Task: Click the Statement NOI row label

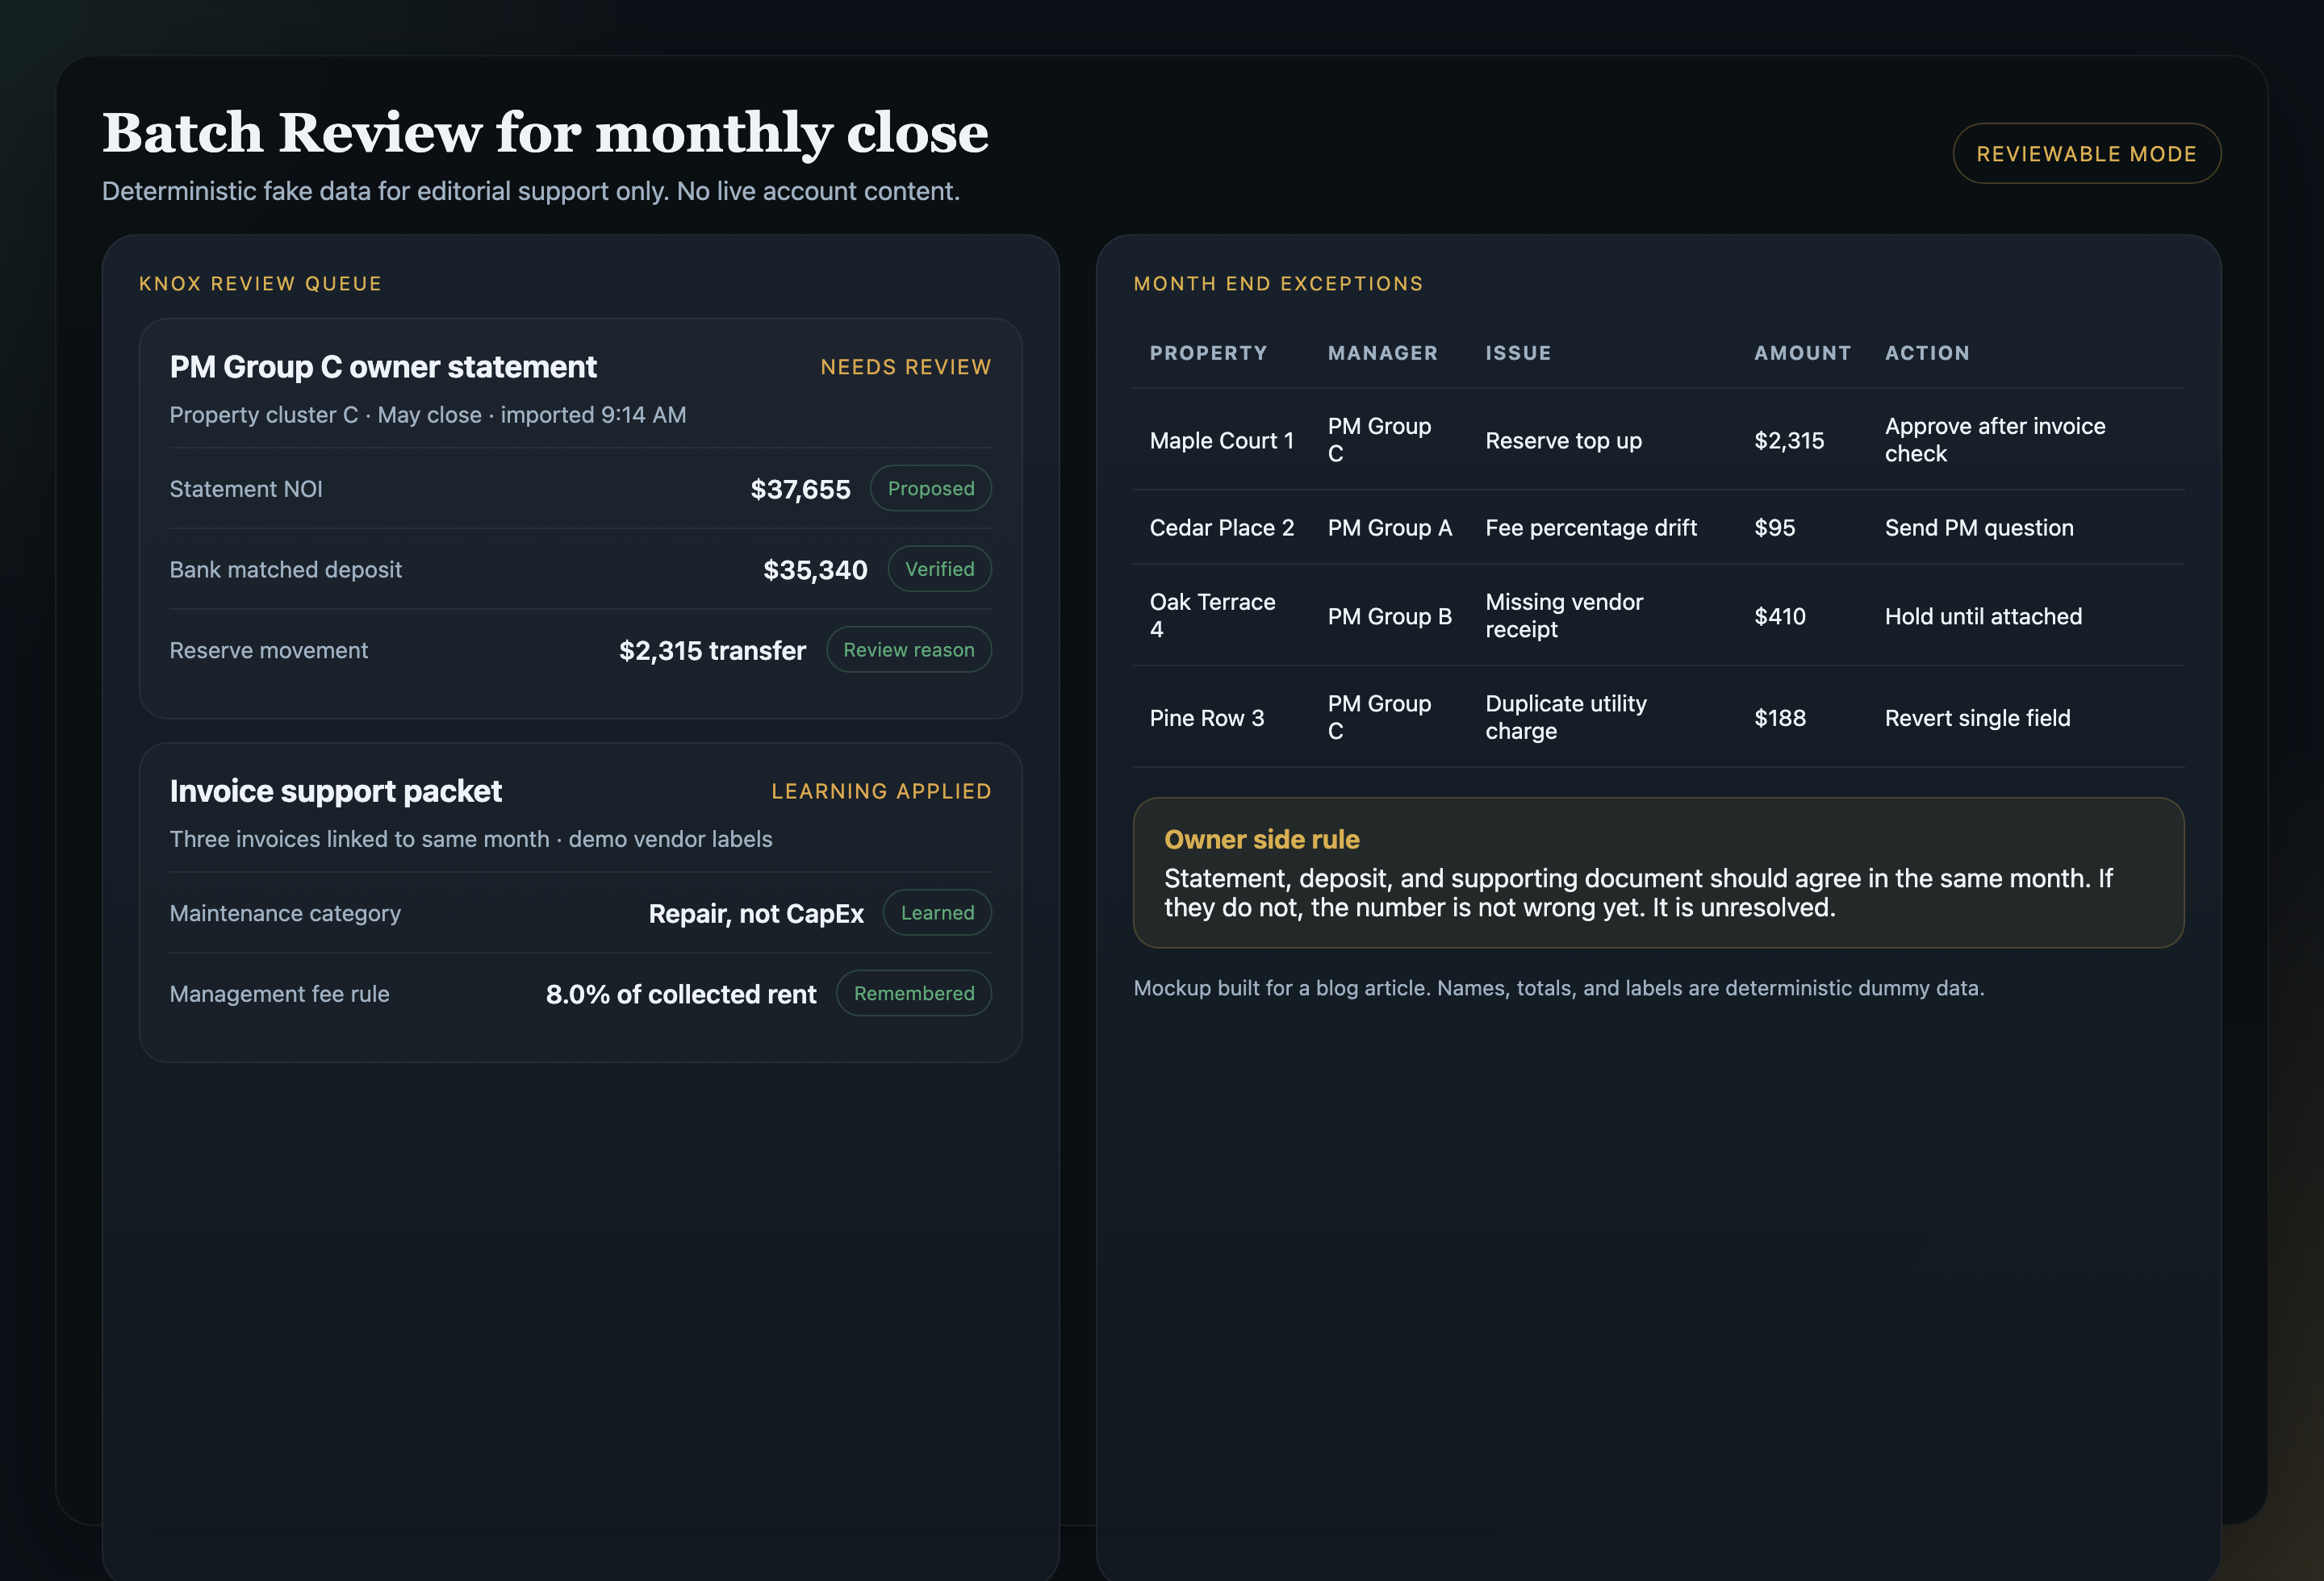Action: pyautogui.click(x=246, y=489)
